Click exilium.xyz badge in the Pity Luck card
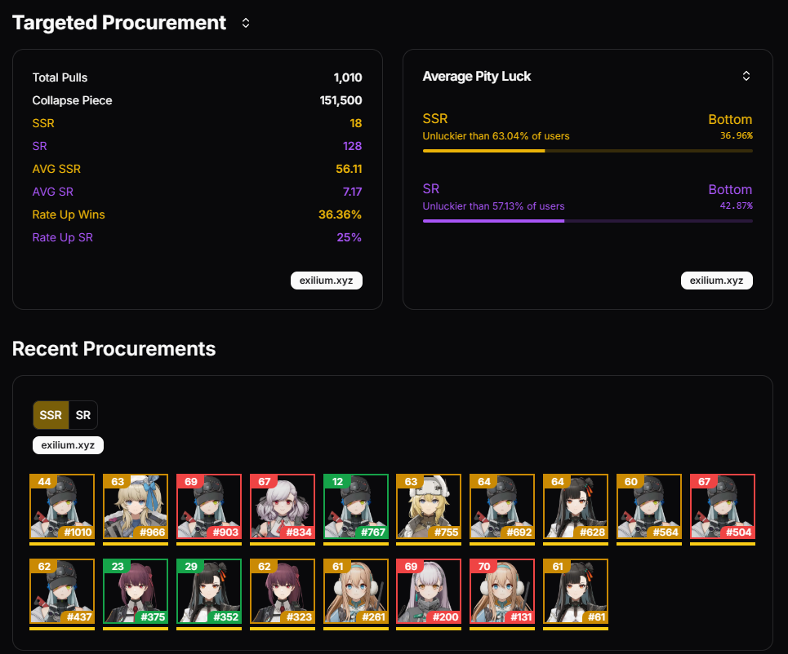This screenshot has height=654, width=788. click(717, 281)
